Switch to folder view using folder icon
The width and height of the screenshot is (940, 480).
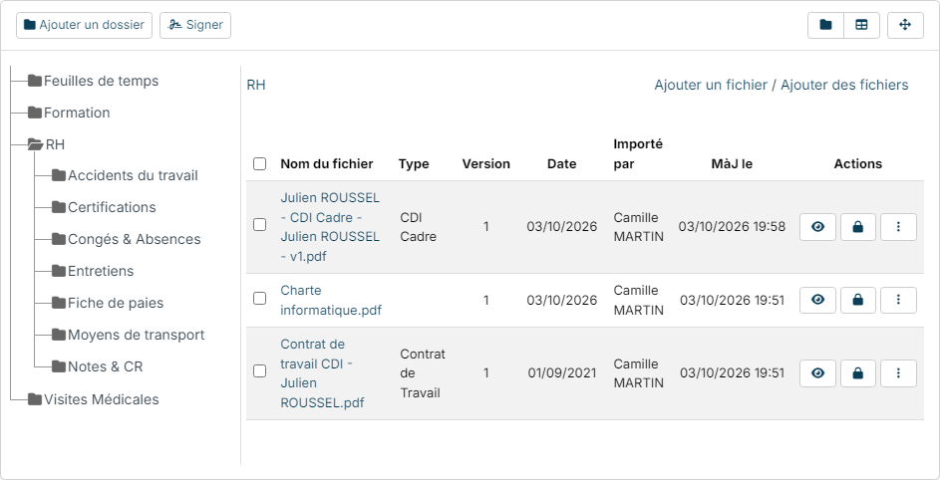[825, 25]
